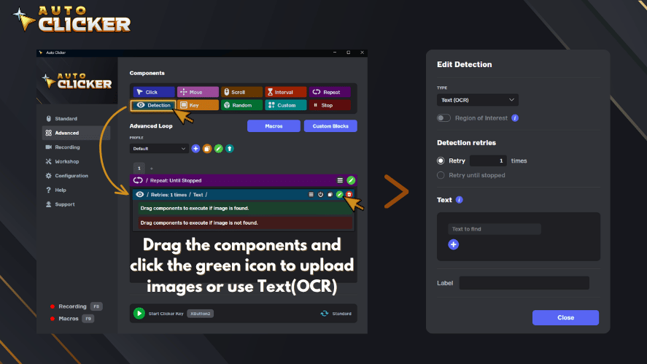The image size is (647, 364).
Task: Select the Custom component block
Action: pos(285,105)
